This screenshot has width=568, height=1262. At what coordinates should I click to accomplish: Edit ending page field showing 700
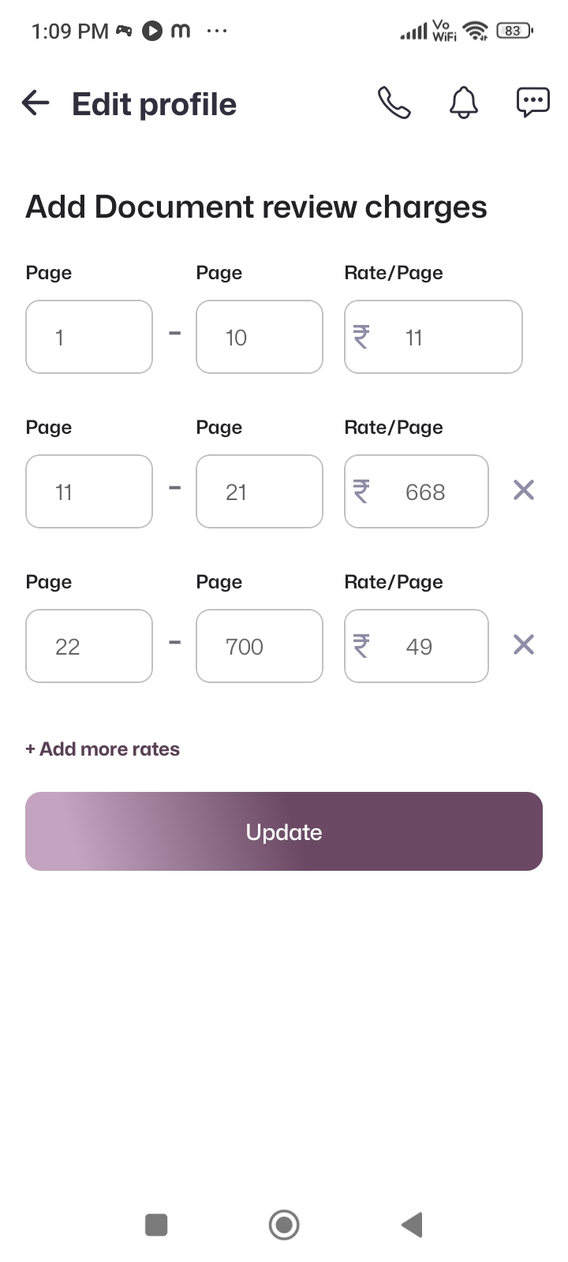pyautogui.click(x=259, y=646)
